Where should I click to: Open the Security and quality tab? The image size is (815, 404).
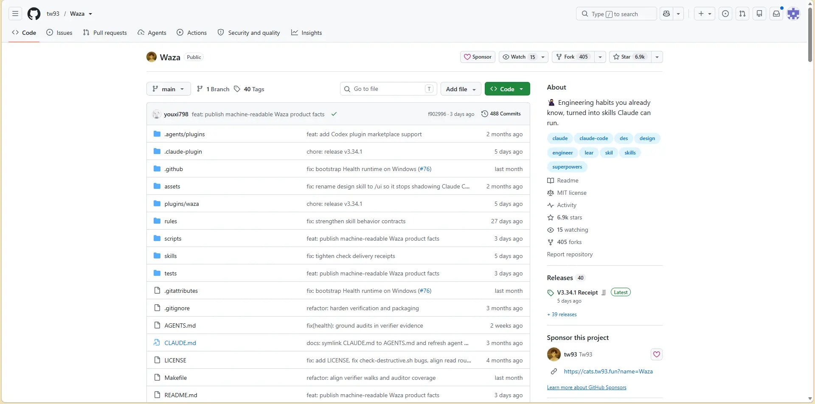click(249, 33)
